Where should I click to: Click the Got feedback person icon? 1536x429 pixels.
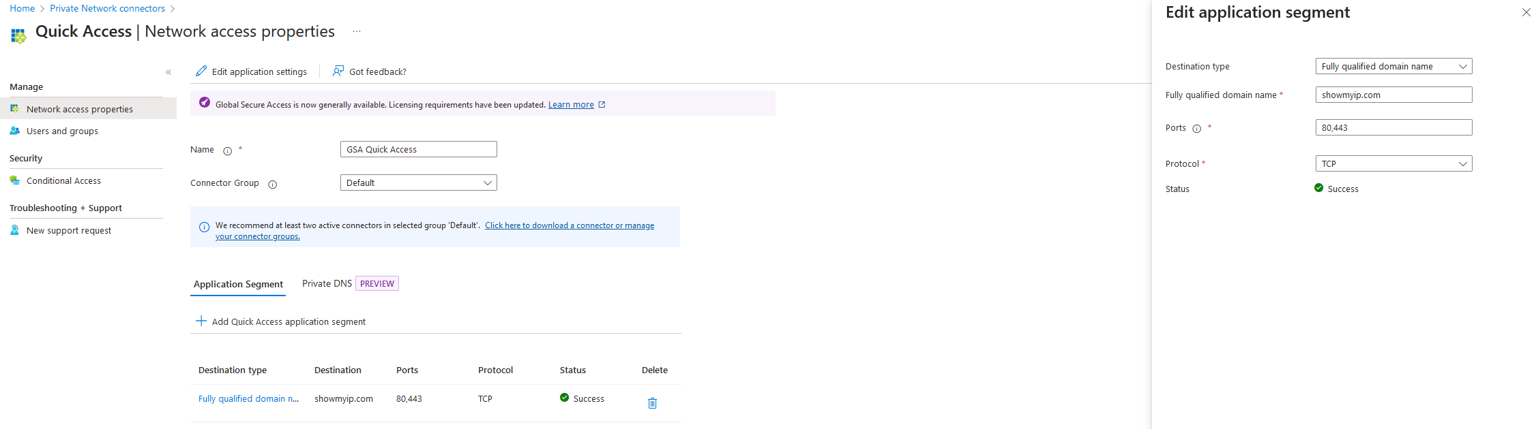pos(338,71)
